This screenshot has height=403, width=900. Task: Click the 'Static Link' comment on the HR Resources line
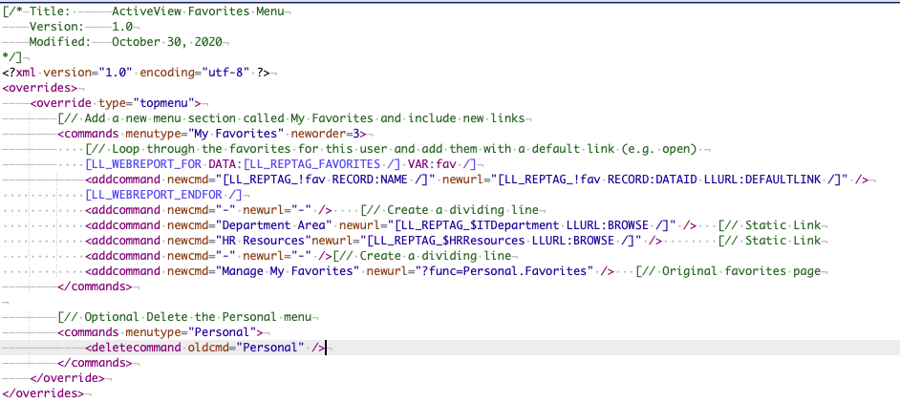click(771, 241)
